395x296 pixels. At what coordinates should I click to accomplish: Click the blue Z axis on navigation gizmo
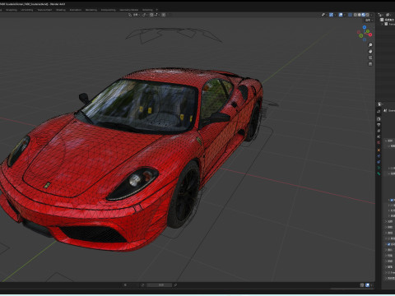point(365,27)
